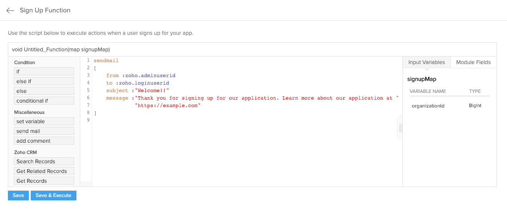
Task: Click the back arrow icon
Action: pos(10,10)
